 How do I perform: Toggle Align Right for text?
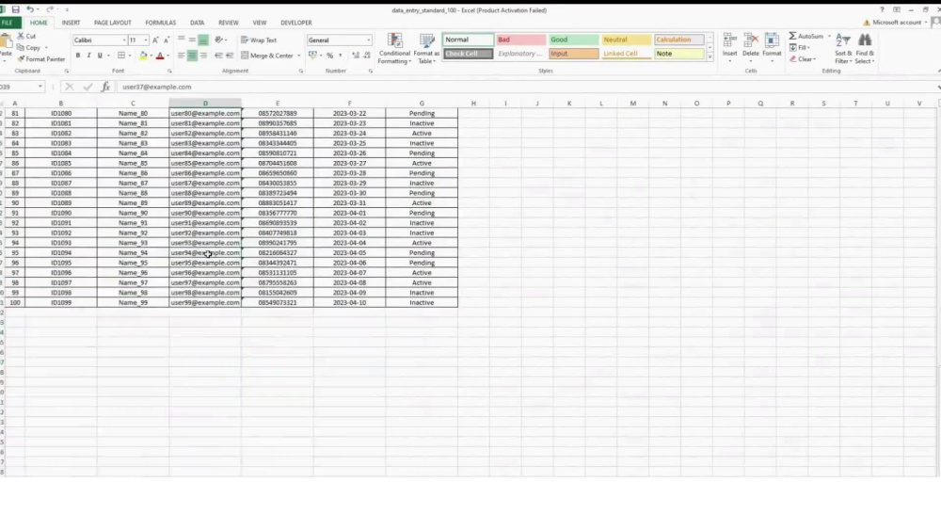tap(203, 56)
